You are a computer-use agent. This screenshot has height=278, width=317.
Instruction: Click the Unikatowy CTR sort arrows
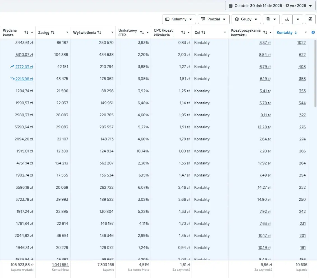[x=142, y=32]
